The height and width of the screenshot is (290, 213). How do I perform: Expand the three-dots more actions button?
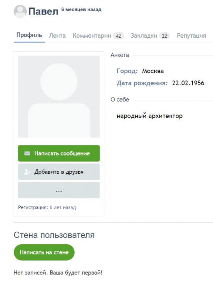point(59,190)
